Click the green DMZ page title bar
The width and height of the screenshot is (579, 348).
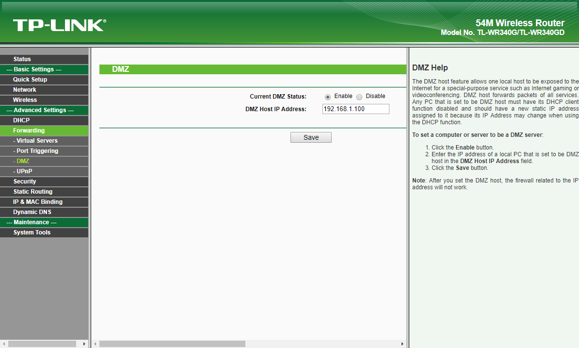pyautogui.click(x=253, y=69)
